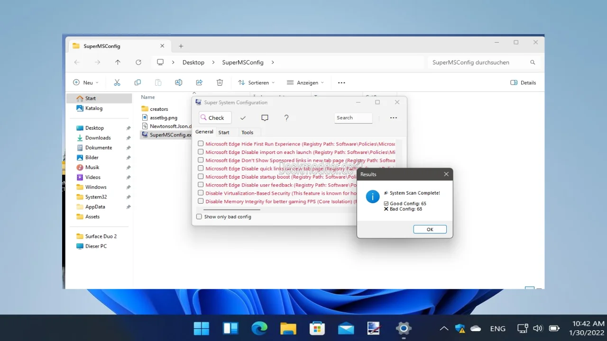Click the Explorer forward arrow
The height and width of the screenshot is (341, 607).
(97, 62)
